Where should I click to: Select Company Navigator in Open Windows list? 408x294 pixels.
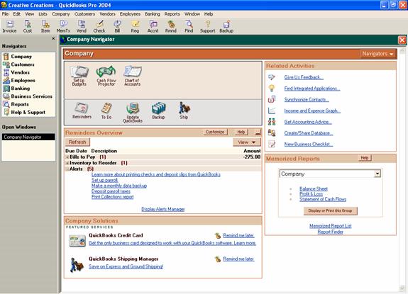coord(28,137)
